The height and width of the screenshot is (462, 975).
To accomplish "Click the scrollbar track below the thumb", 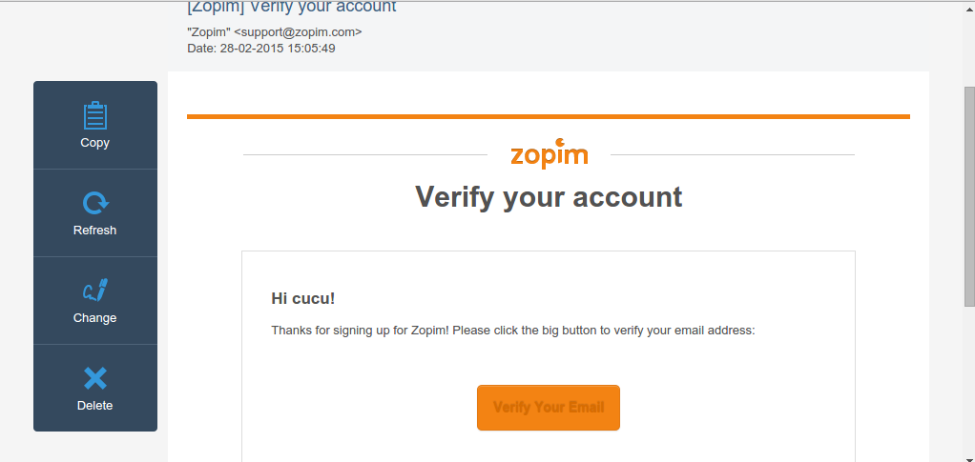I will point(968,381).
